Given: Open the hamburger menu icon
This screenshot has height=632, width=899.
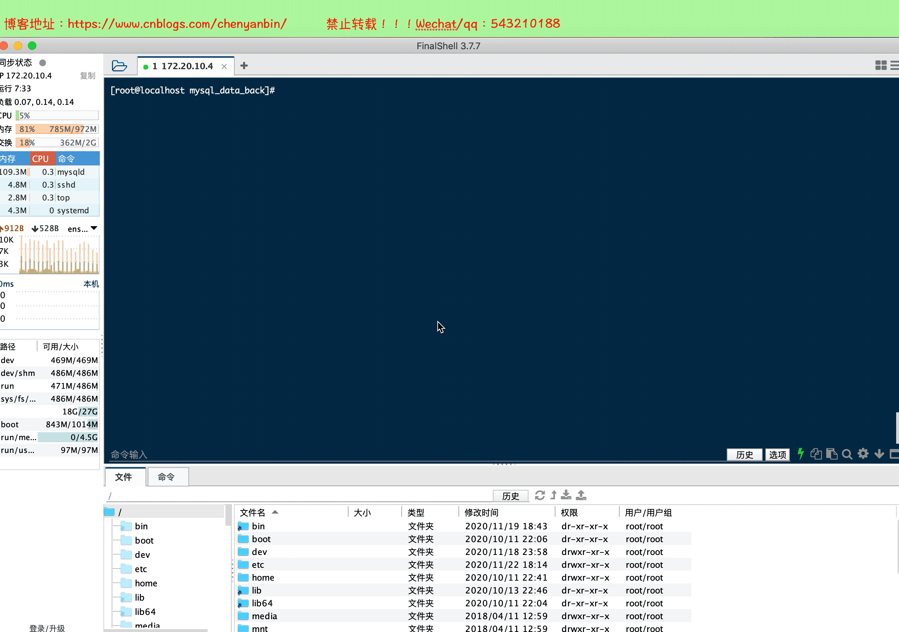Looking at the screenshot, I should [x=894, y=65].
